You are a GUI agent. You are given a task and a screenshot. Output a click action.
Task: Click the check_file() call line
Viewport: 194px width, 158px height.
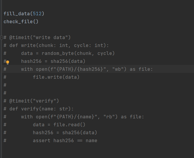(21, 22)
